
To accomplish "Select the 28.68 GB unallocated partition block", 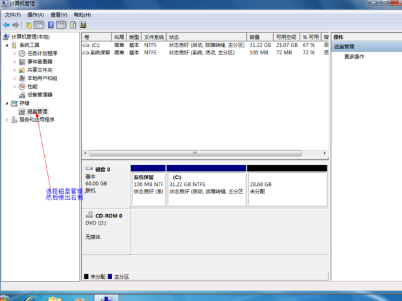I will (287, 188).
